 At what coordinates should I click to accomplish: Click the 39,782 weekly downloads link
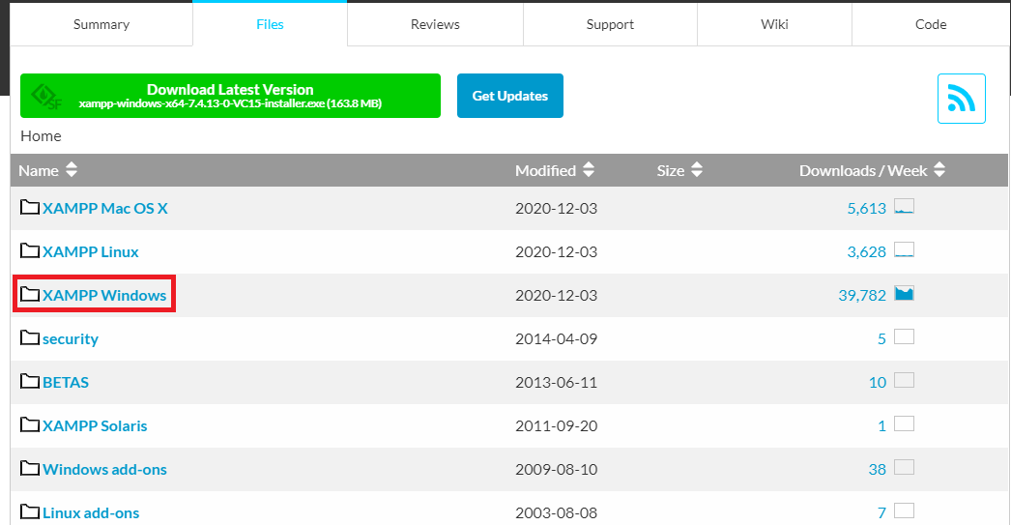pos(862,296)
